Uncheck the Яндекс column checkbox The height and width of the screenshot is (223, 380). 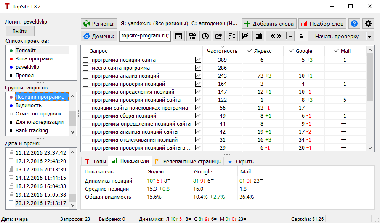click(250, 51)
